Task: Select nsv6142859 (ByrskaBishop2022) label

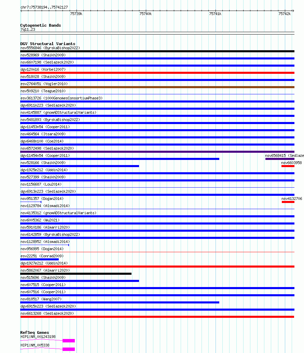Action: coord(50,235)
